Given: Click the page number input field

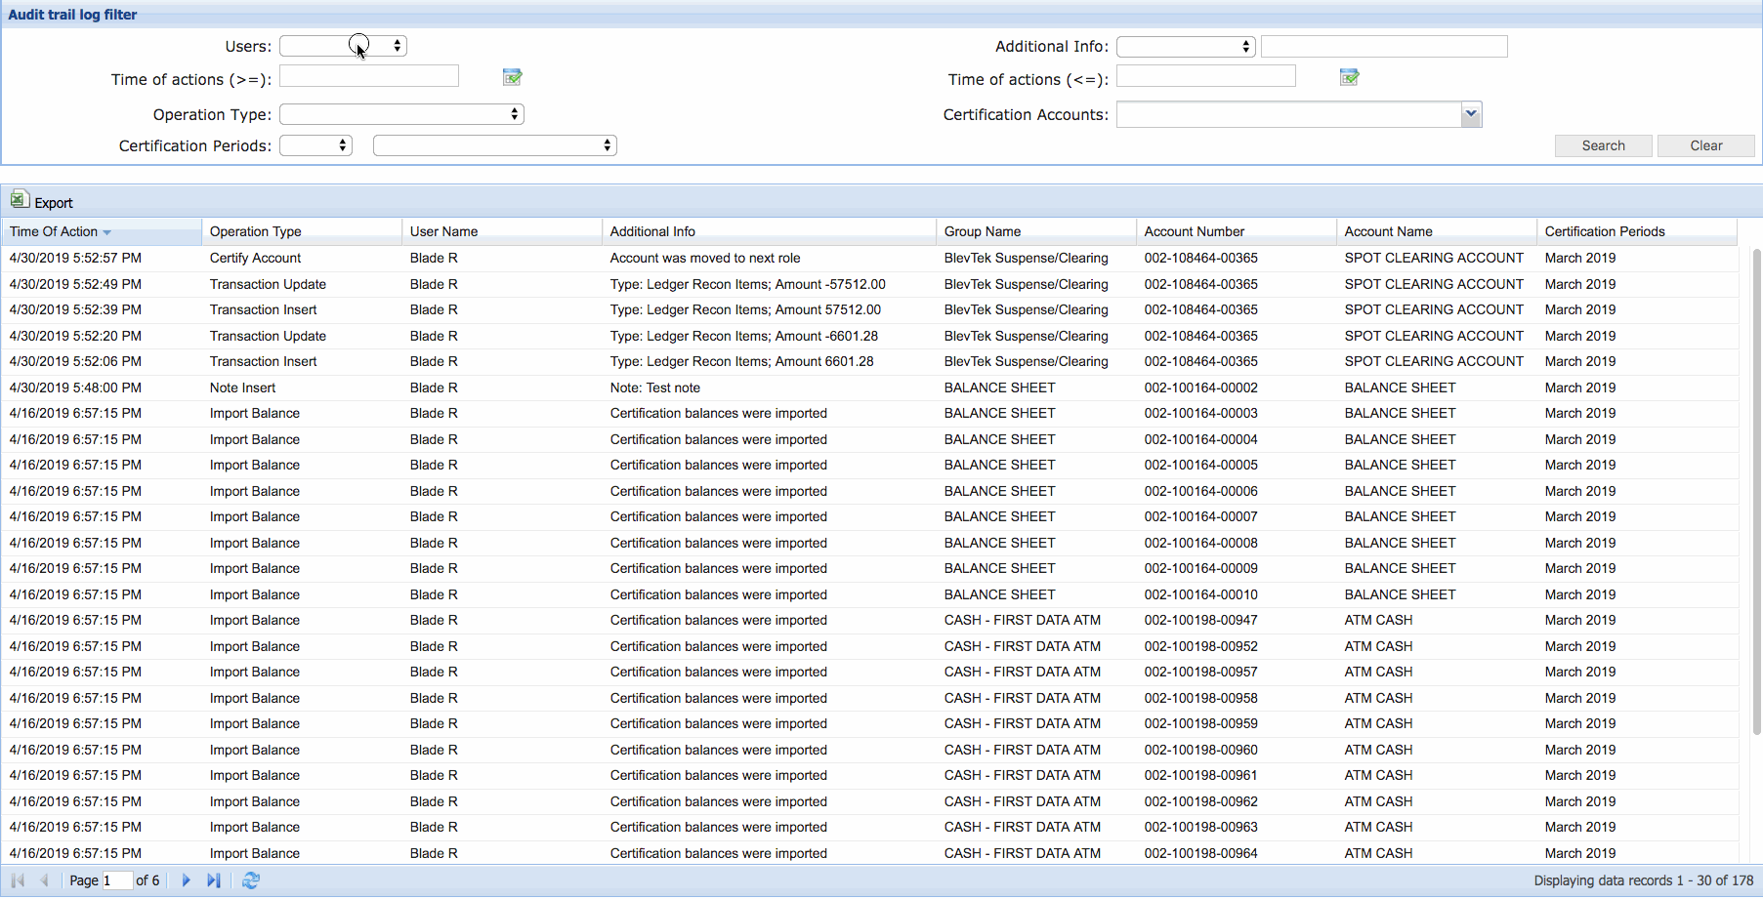Looking at the screenshot, I should [x=116, y=880].
